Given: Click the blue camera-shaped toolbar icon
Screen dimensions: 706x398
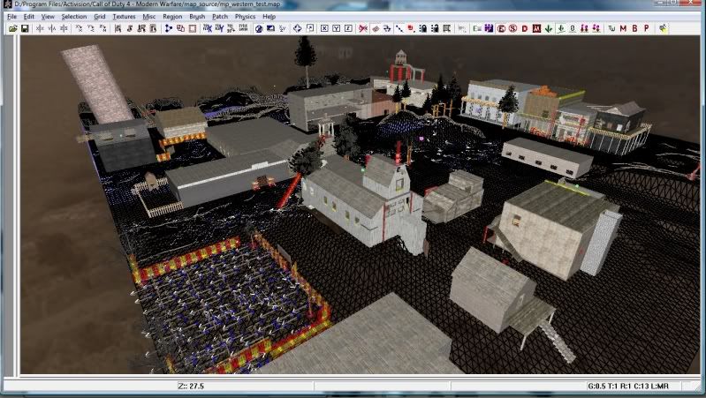Looking at the screenshot, I should [270, 28].
